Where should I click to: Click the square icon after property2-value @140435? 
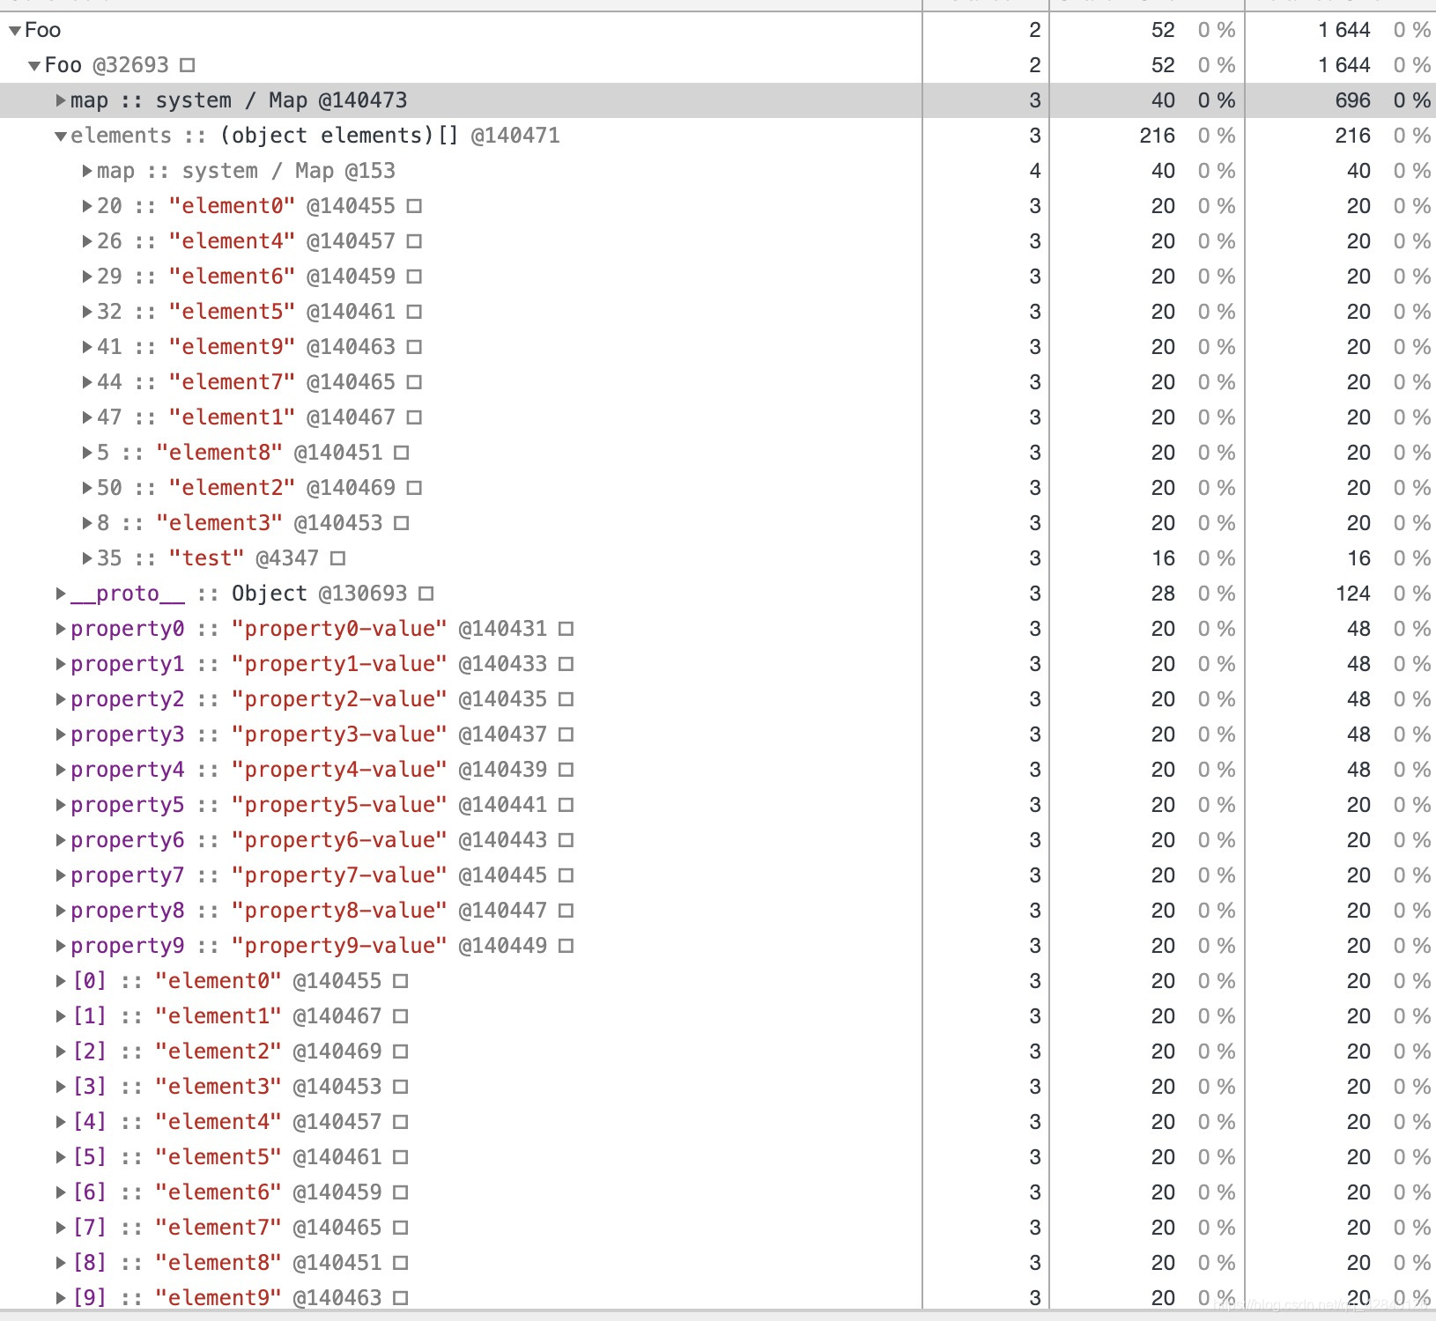[x=566, y=699]
